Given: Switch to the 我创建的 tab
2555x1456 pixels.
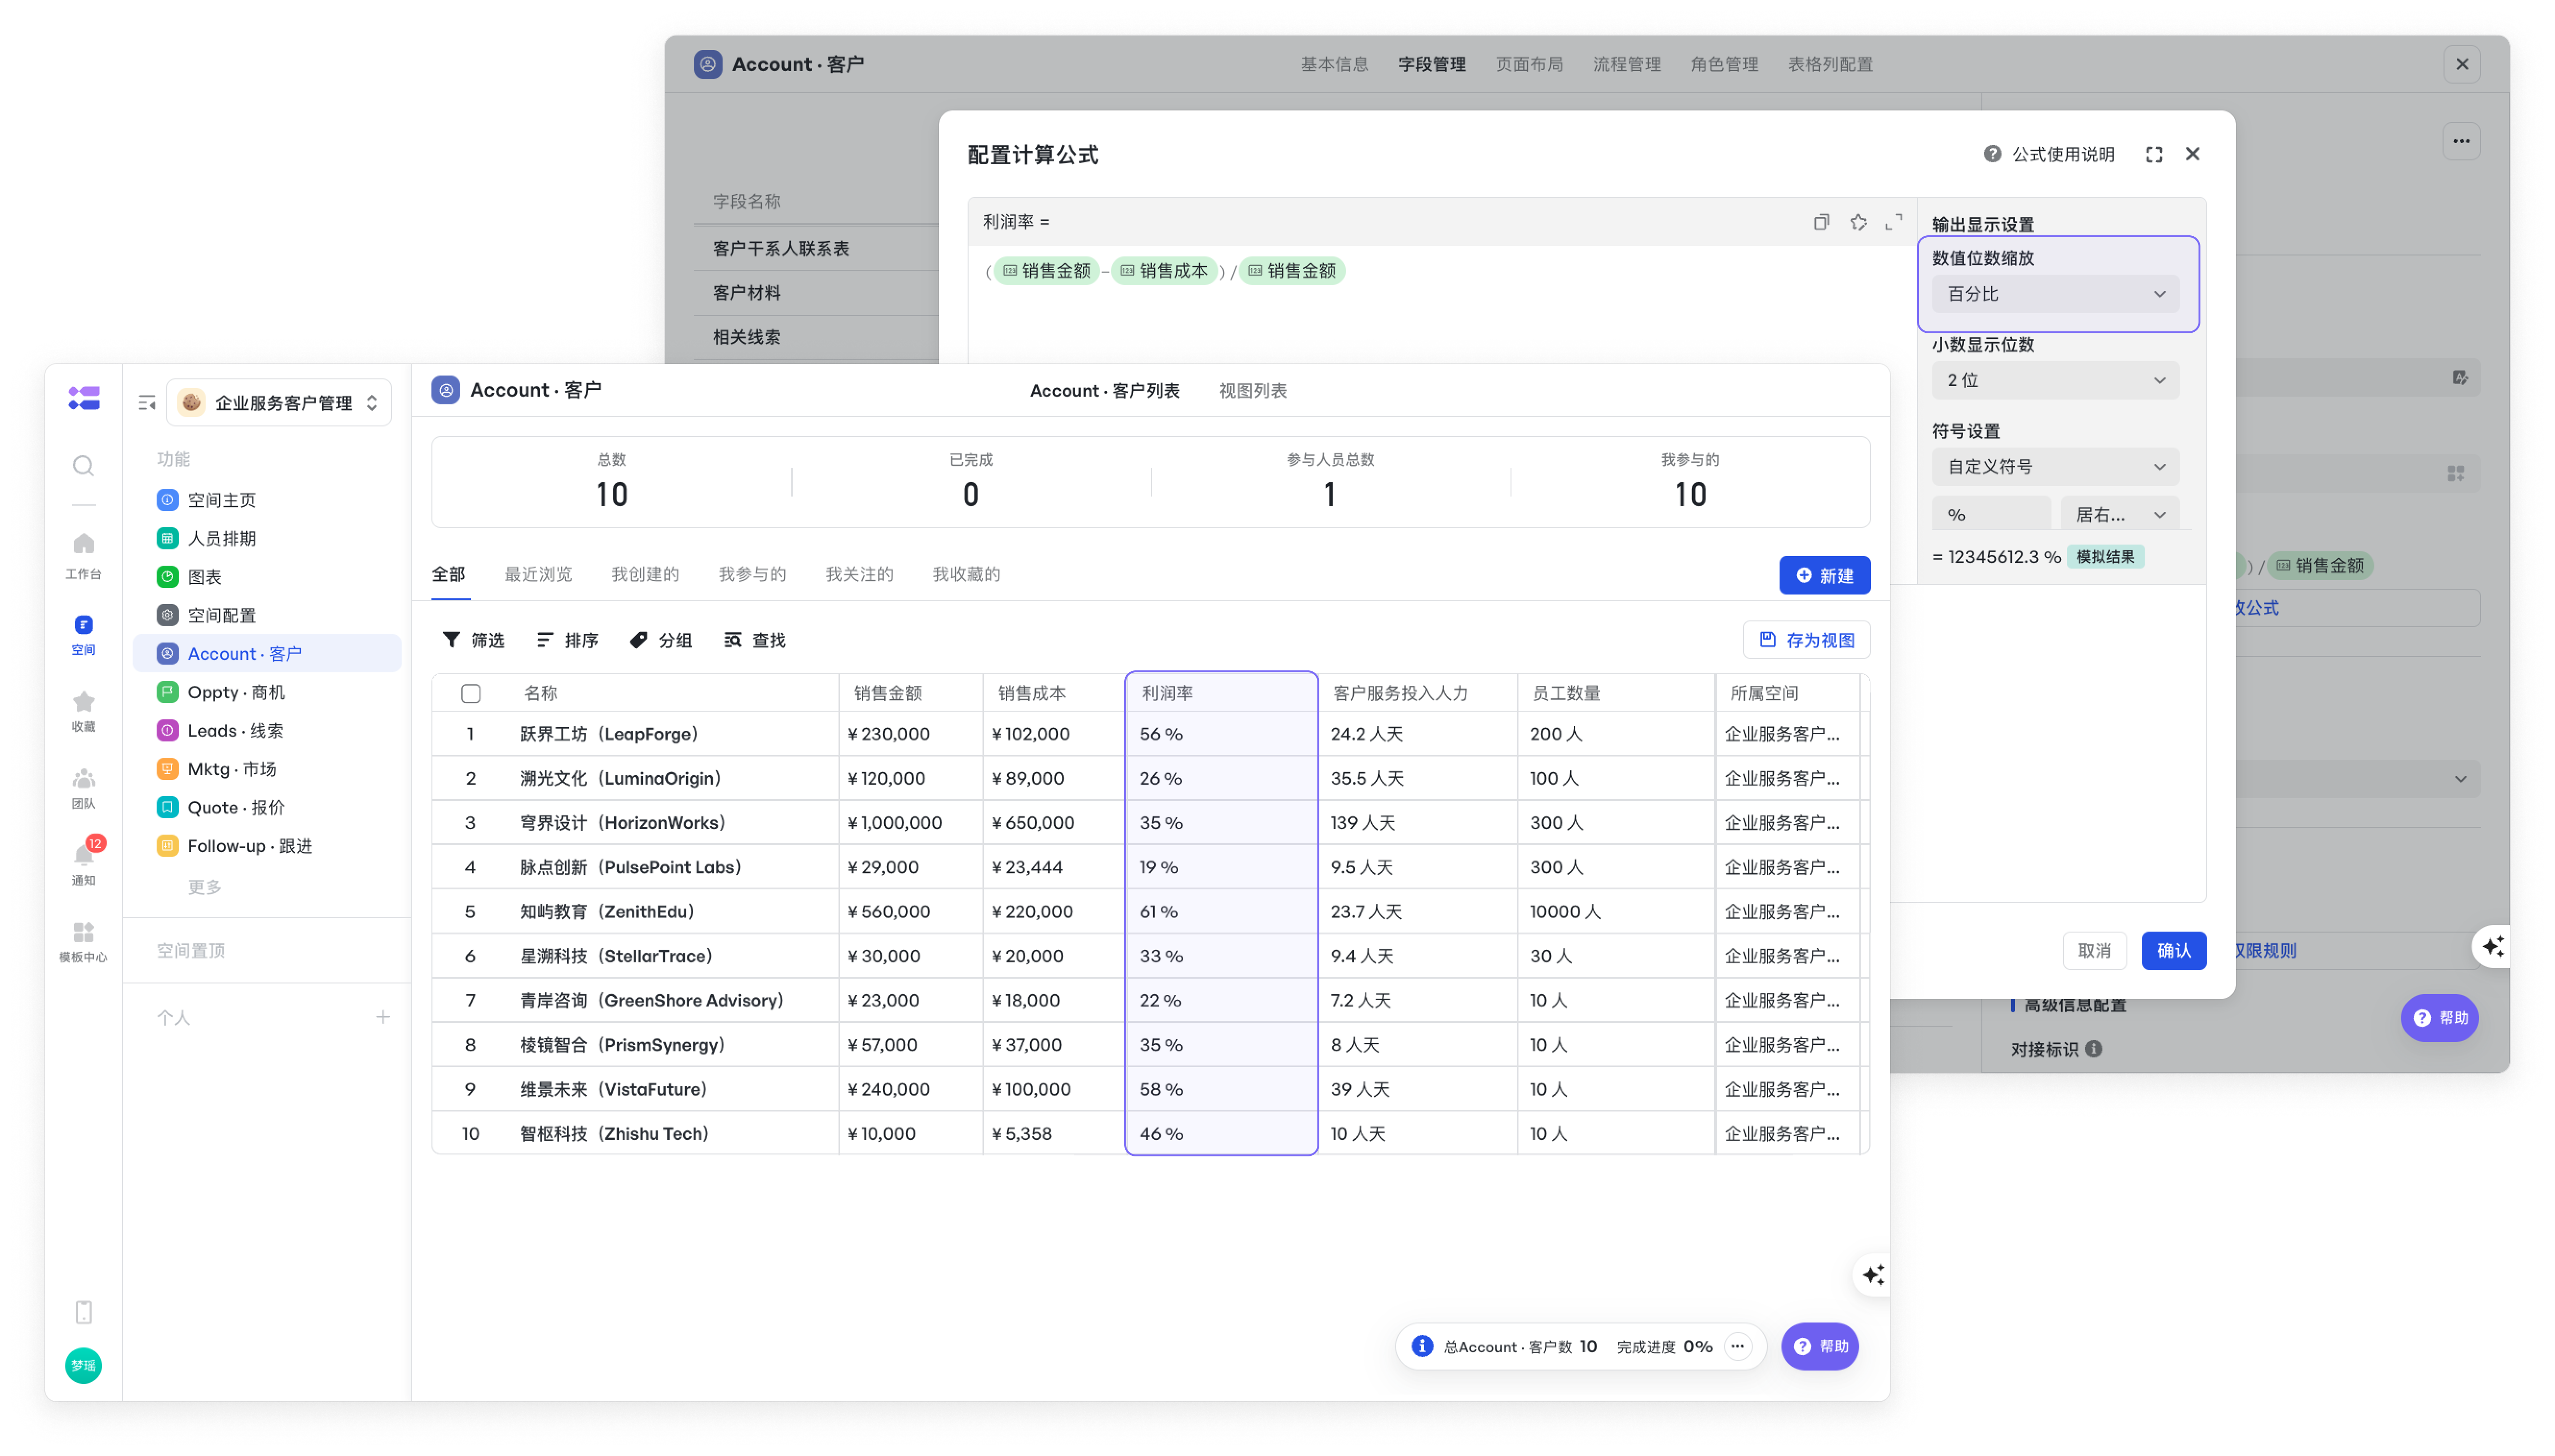Looking at the screenshot, I should point(645,574).
